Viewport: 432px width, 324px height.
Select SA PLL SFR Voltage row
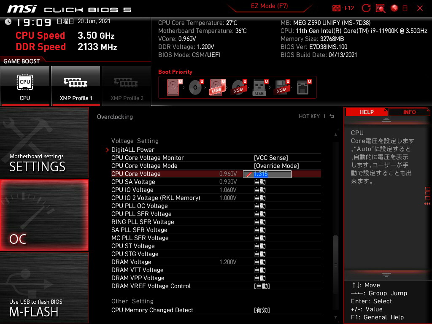[x=216, y=230]
